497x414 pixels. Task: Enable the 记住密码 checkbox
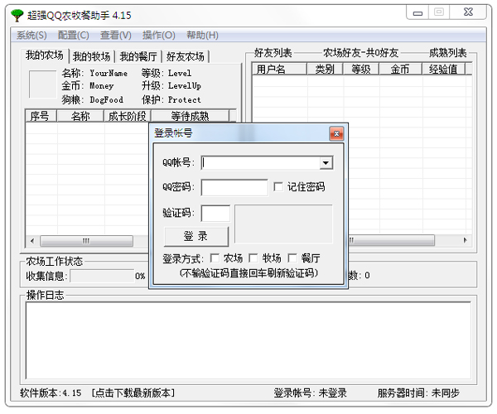point(278,186)
